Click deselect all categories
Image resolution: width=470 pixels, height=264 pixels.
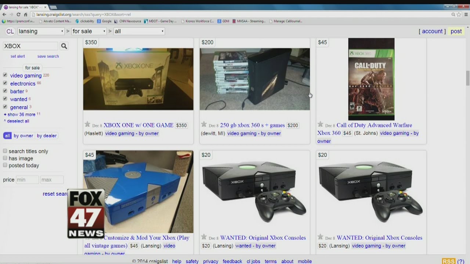pyautogui.click(x=17, y=121)
